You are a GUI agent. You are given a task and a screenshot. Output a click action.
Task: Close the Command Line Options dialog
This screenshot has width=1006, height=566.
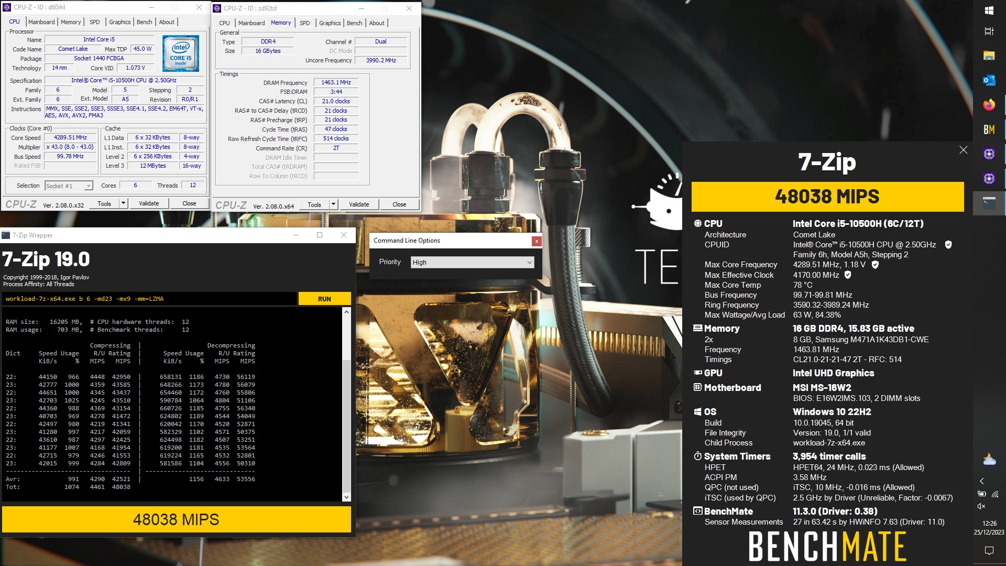[537, 241]
